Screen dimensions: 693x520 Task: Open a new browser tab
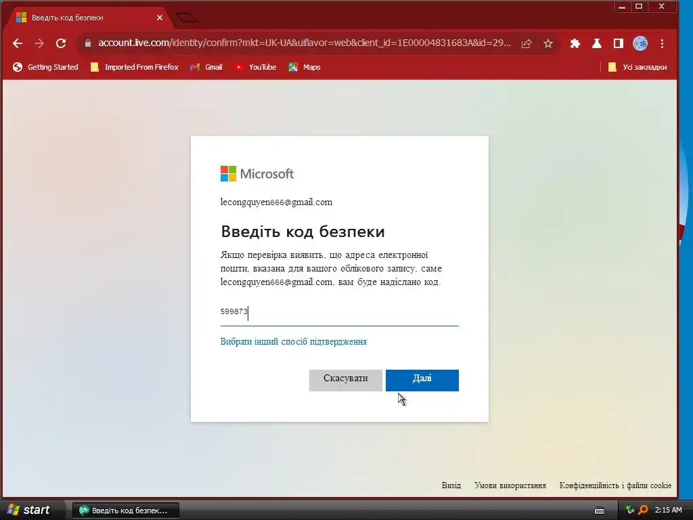point(186,18)
